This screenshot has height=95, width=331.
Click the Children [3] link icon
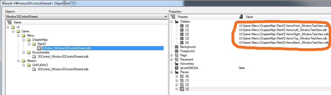coord(182,38)
